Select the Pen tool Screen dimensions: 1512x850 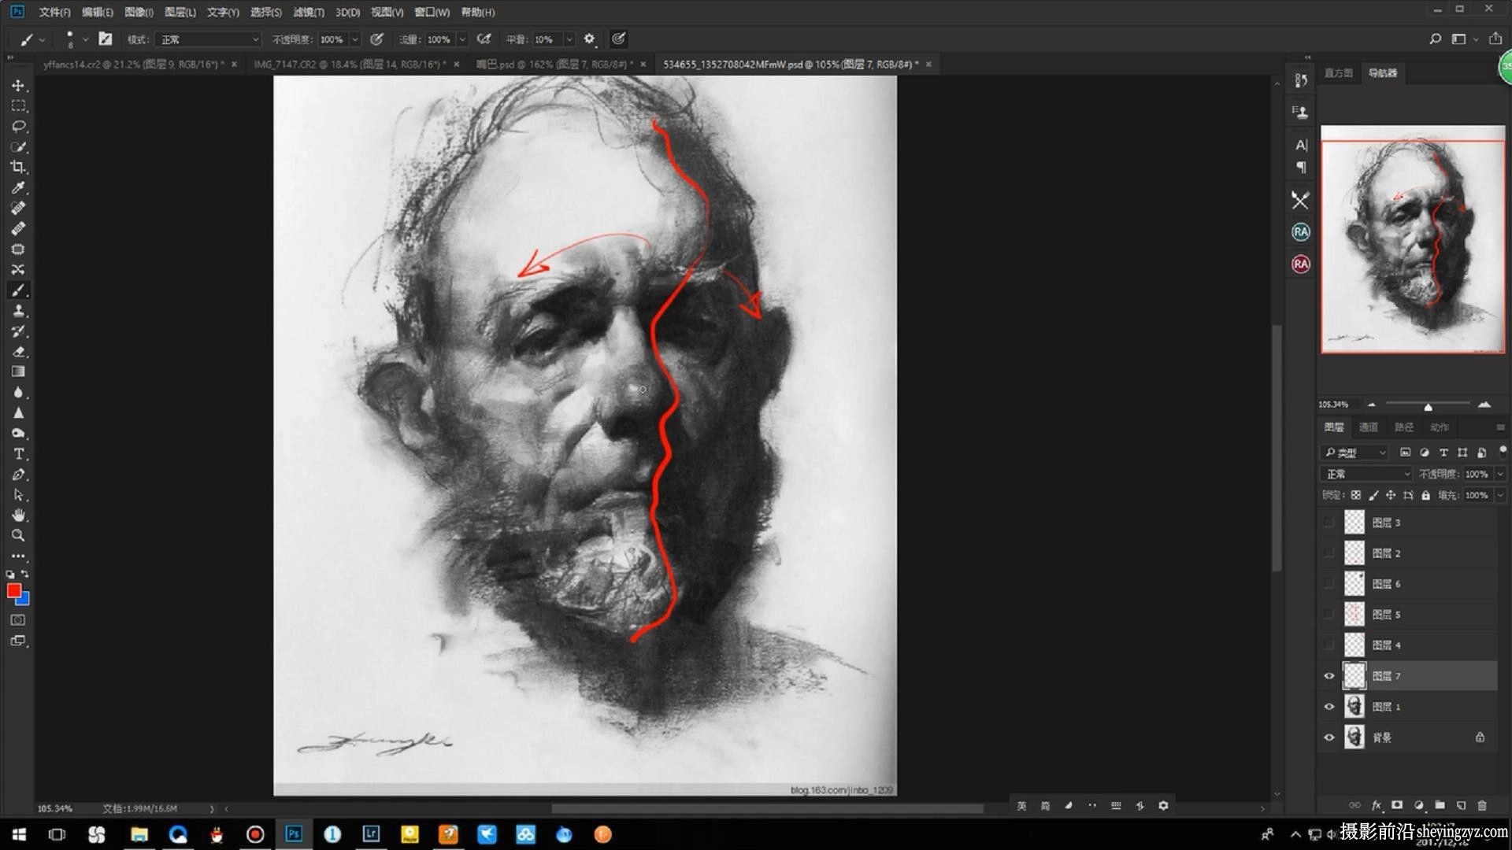[18, 475]
